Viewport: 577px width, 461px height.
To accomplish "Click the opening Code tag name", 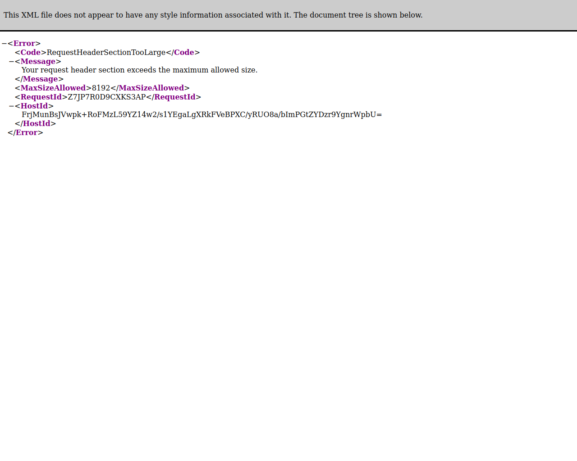I will point(31,53).
